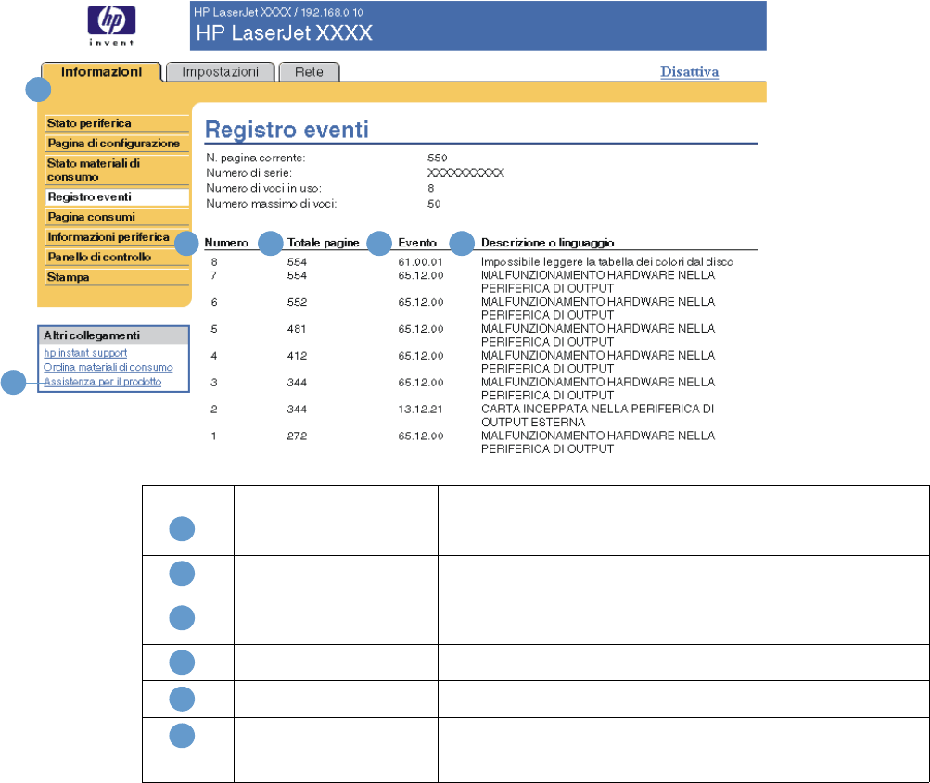Click the Registro eventi page heading

click(x=287, y=130)
